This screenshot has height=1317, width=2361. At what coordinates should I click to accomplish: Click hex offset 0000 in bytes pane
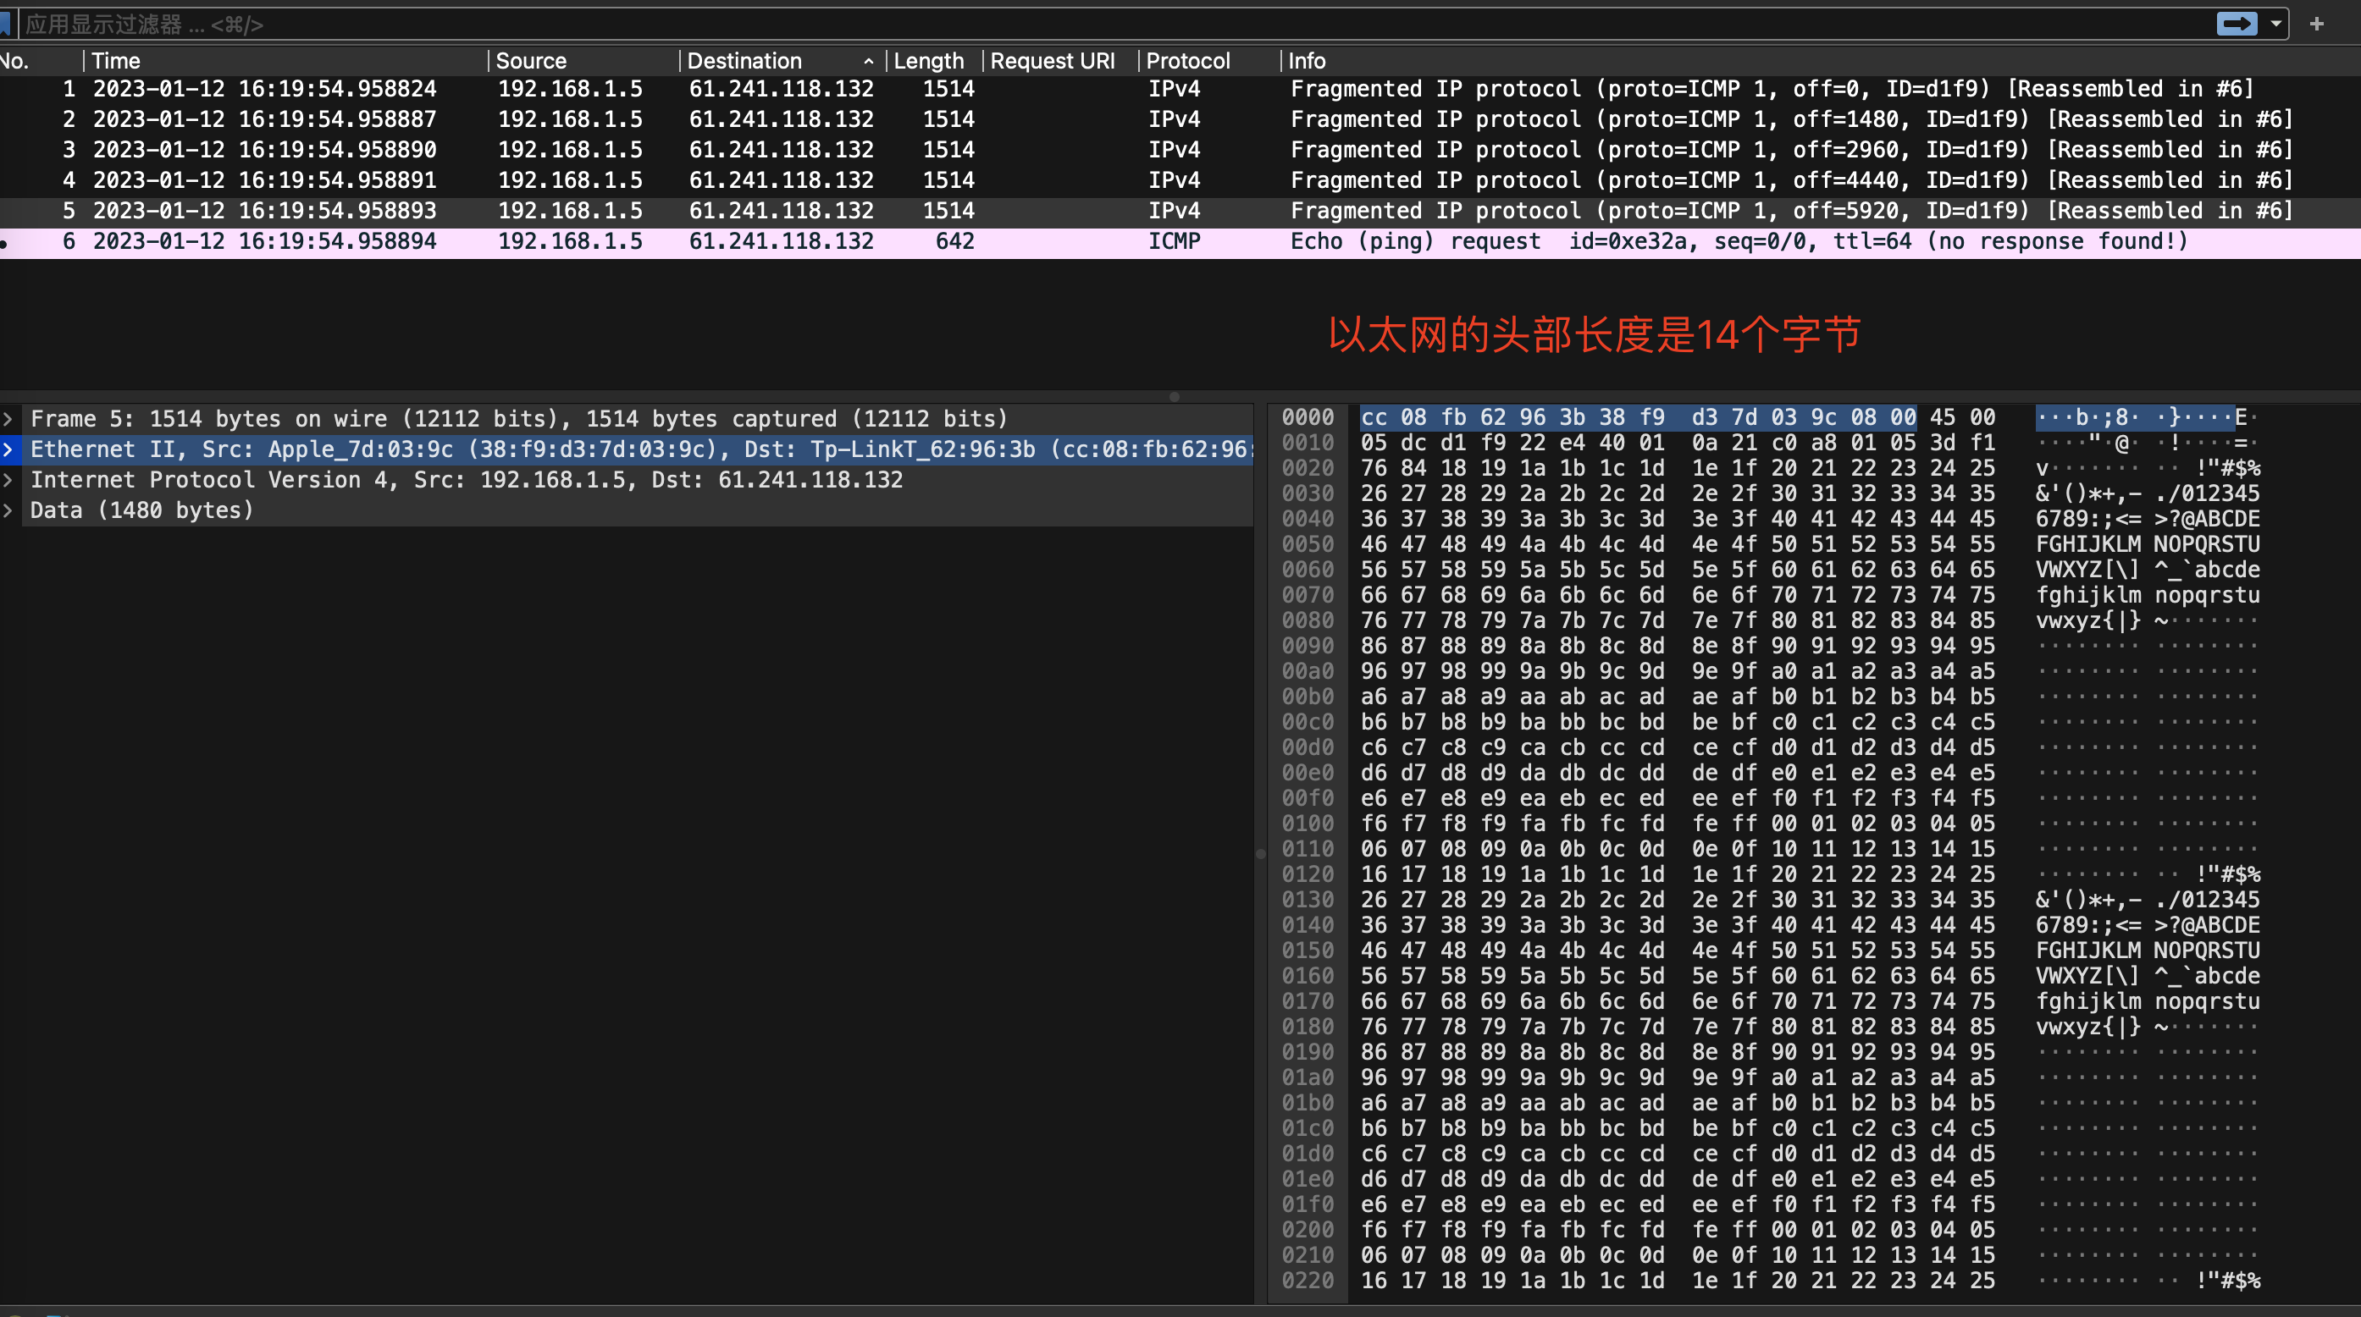point(1308,417)
